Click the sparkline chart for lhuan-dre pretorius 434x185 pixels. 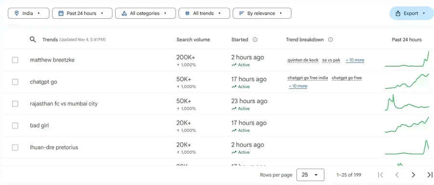point(407,147)
